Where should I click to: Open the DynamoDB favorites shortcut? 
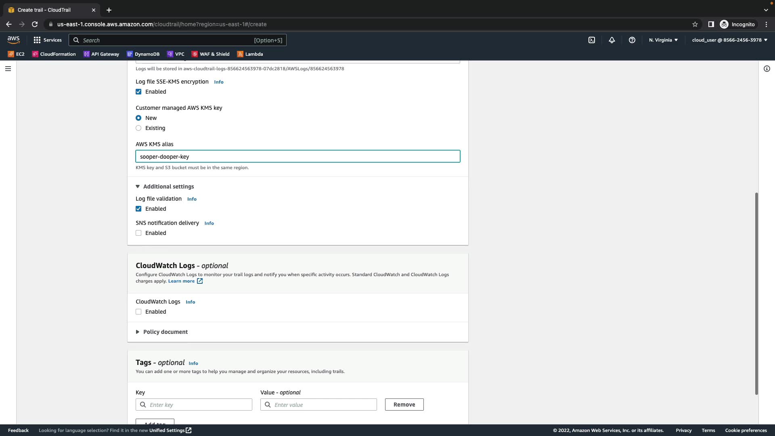click(x=143, y=54)
